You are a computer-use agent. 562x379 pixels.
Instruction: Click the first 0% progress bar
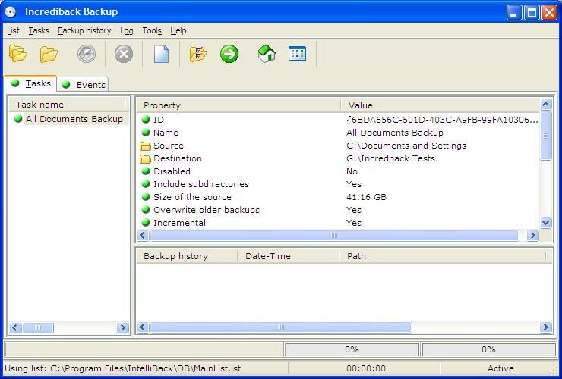(x=352, y=349)
